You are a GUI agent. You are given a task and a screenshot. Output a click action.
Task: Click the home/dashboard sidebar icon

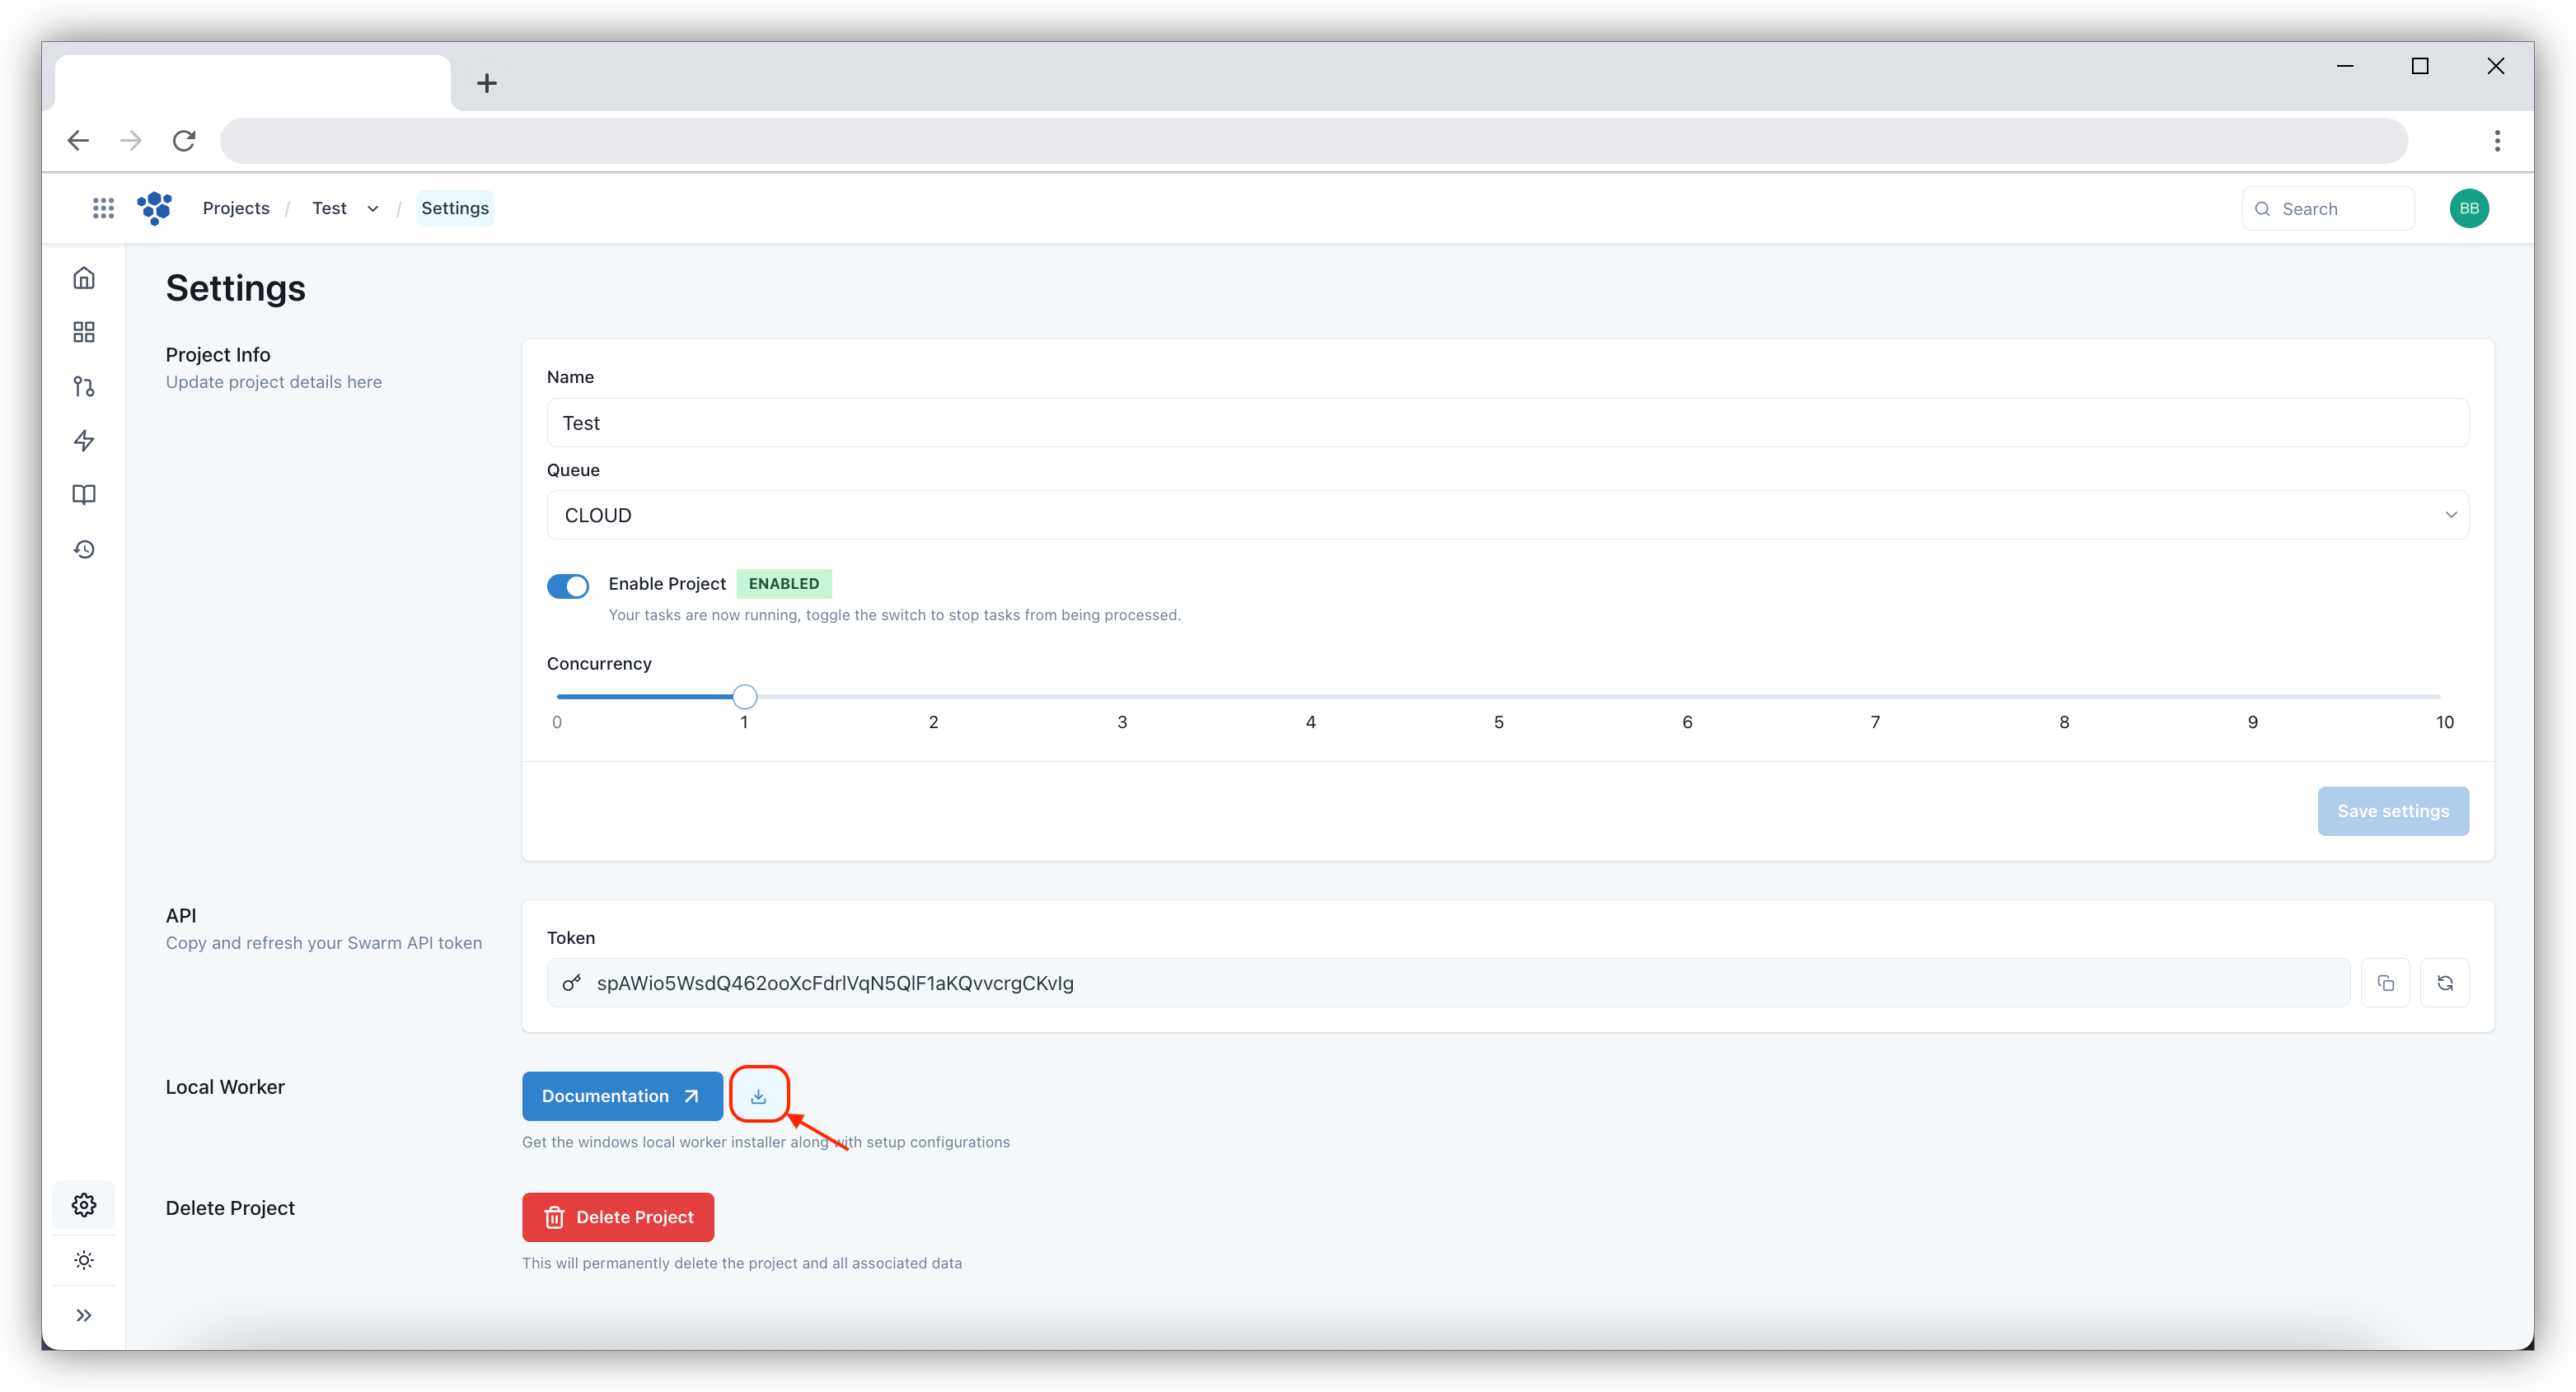point(82,278)
